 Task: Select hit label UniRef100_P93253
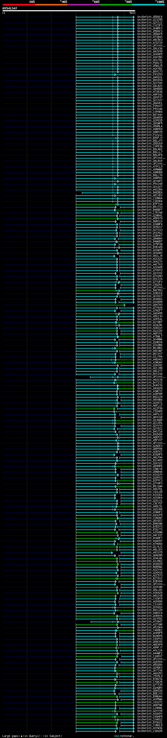tap(150, 75)
